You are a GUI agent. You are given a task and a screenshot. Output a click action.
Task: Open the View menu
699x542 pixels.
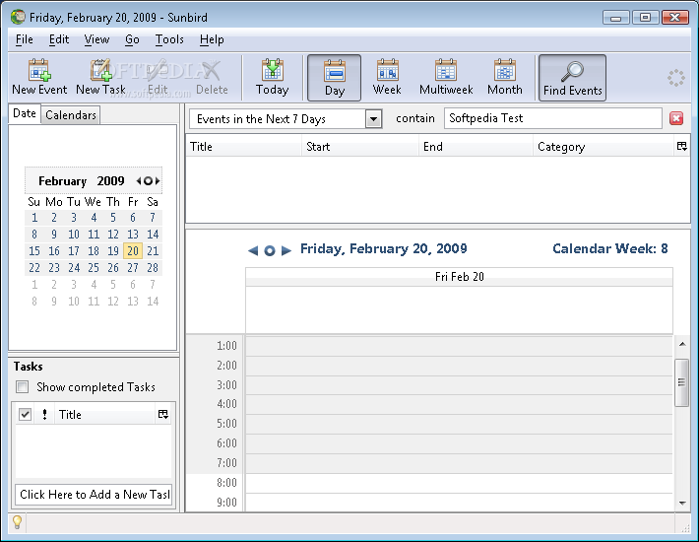96,39
